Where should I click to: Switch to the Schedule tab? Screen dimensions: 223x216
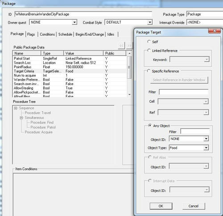click(65, 34)
